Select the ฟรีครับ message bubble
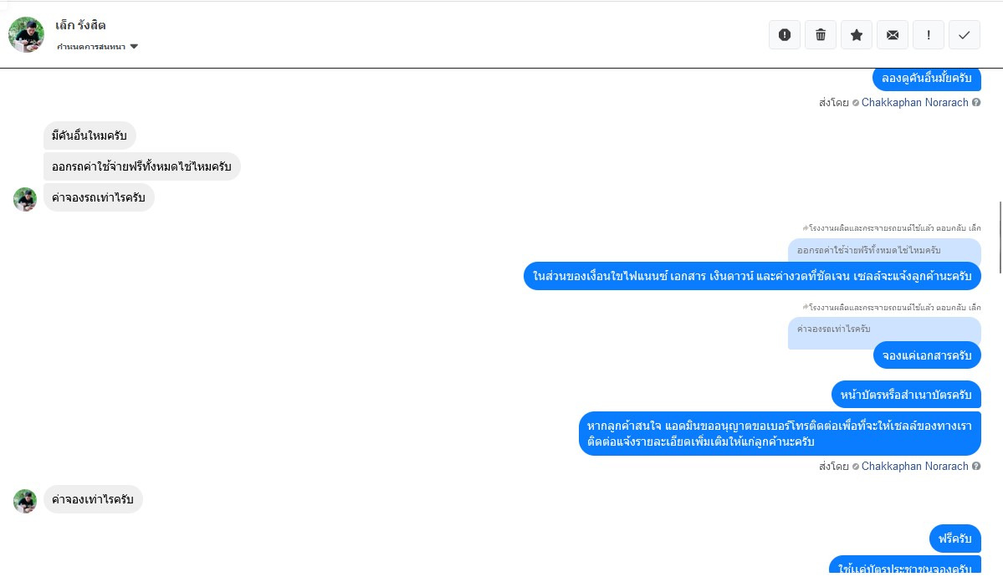The image size is (1003, 582). 954,538
